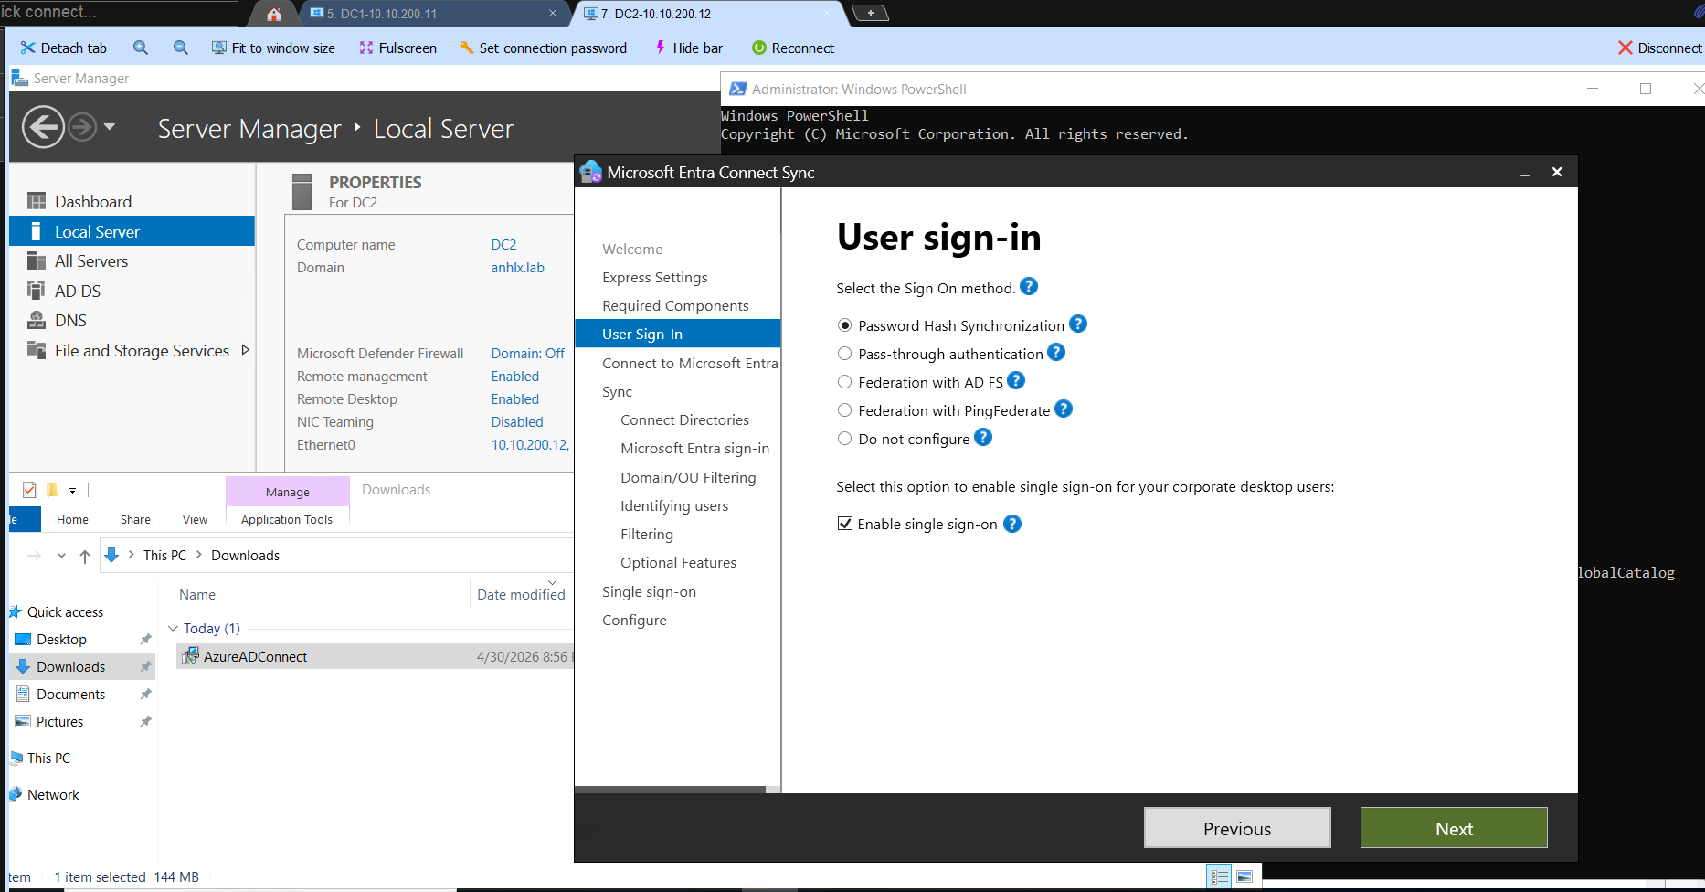Select the AzureADConnect file
This screenshot has width=1705, height=892.
coord(375,656)
